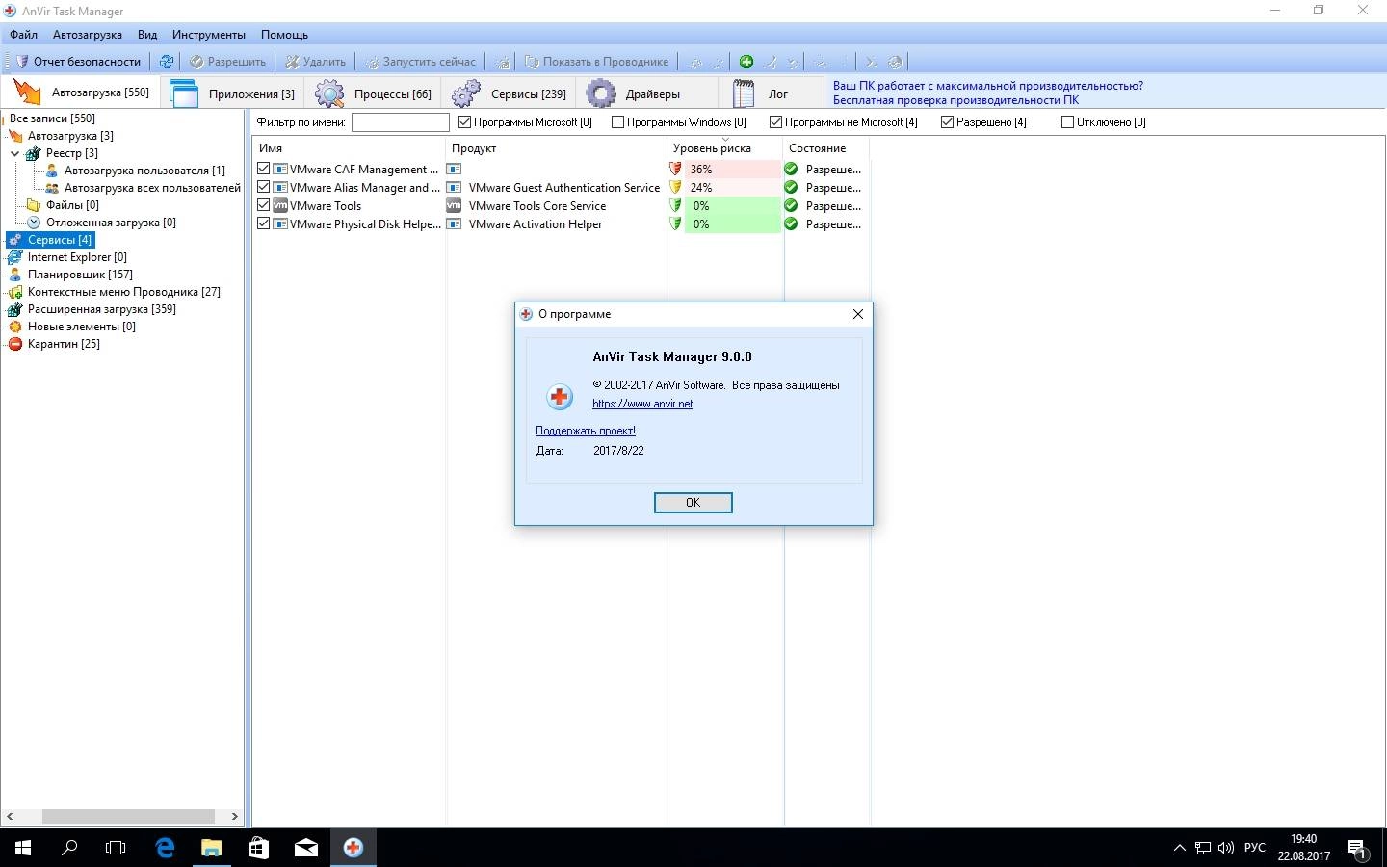Screen dimensions: 1387x867
Task: Open the Автозагрузка menu in the menu bar
Action: point(88,35)
